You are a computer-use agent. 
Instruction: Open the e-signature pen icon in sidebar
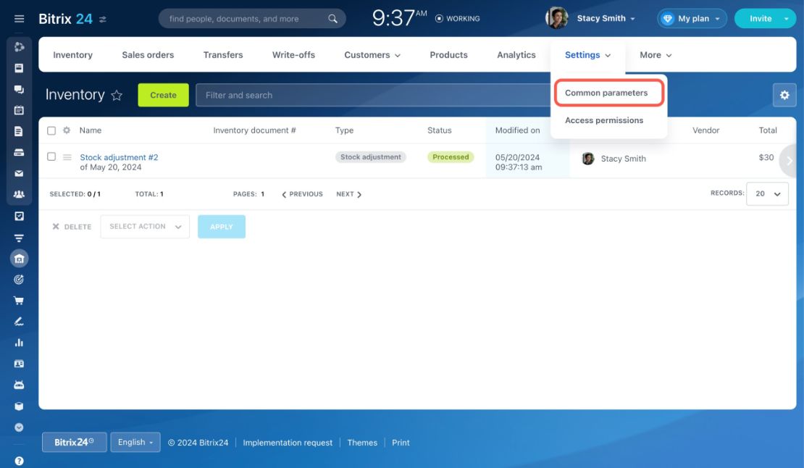click(x=19, y=322)
